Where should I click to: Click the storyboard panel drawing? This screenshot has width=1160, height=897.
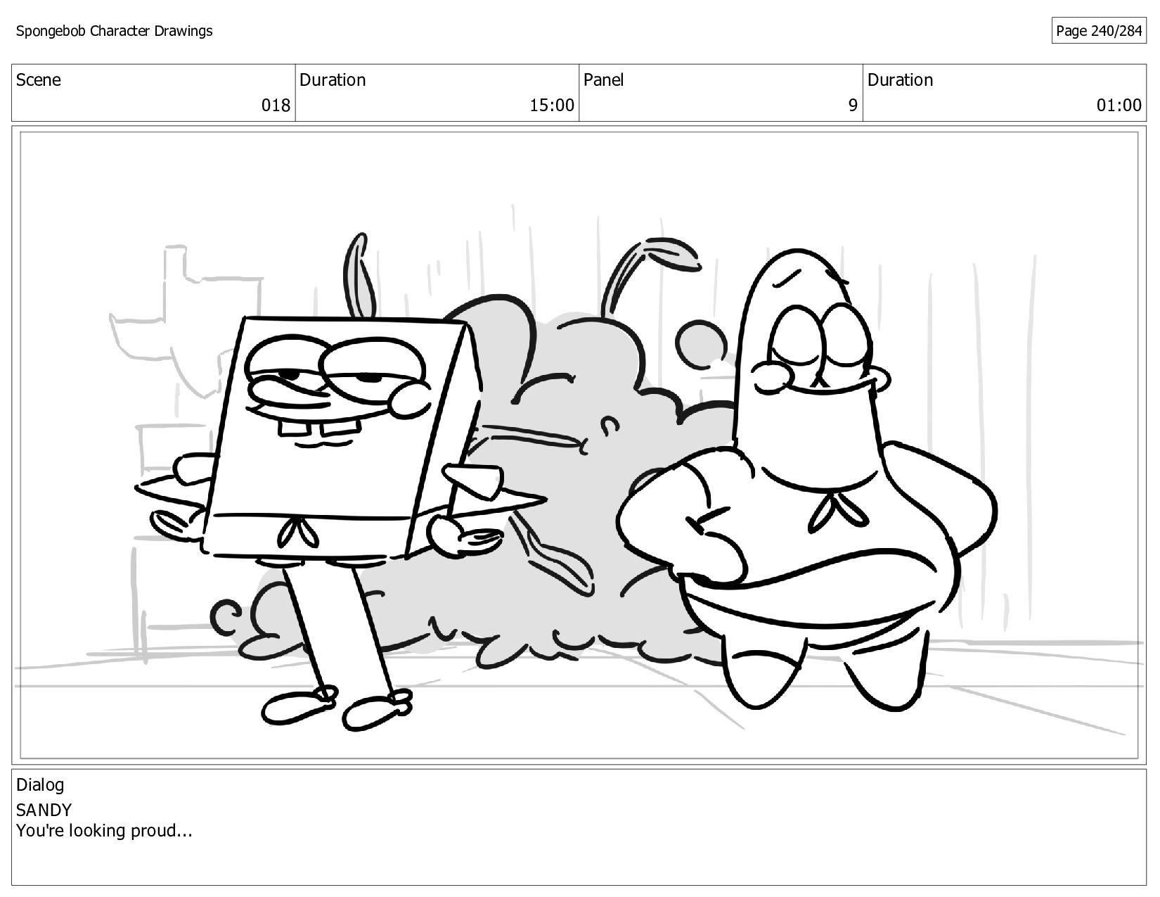(x=579, y=446)
